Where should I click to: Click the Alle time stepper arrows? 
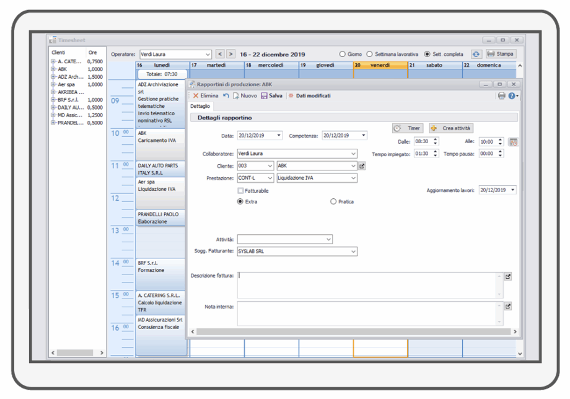(500, 142)
